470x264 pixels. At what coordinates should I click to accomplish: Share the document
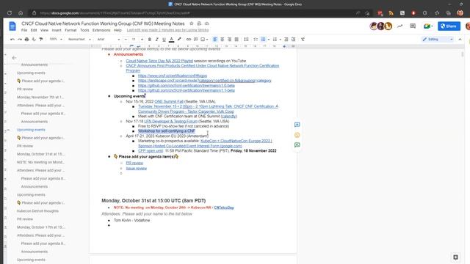click(449, 26)
